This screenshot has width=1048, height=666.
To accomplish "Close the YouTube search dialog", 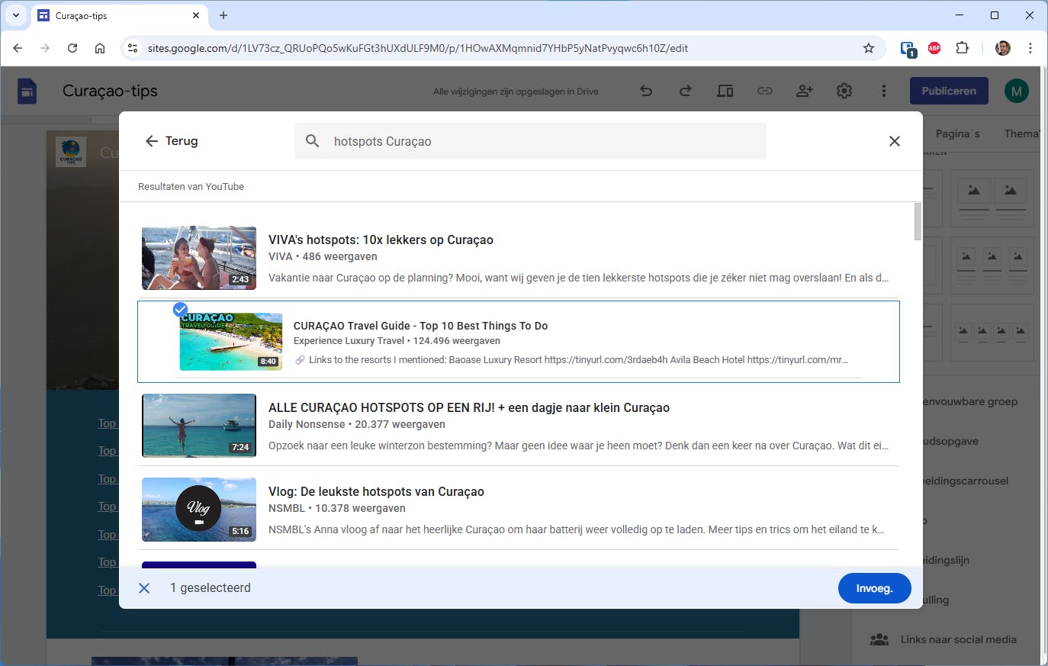I will (894, 141).
